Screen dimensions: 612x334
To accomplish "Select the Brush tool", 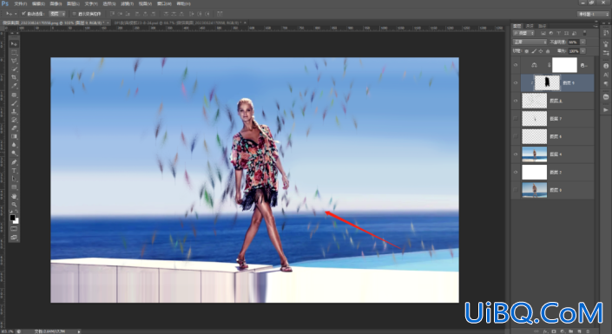I will [x=14, y=103].
